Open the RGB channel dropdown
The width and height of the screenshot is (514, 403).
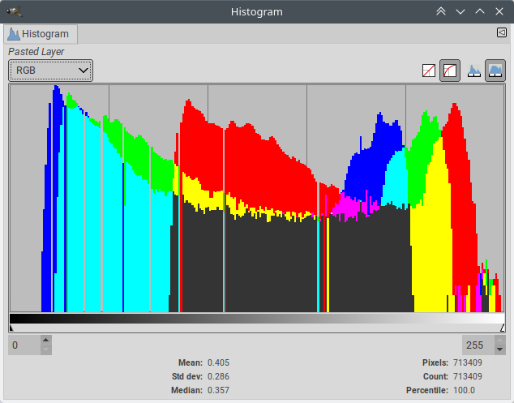[x=51, y=71]
